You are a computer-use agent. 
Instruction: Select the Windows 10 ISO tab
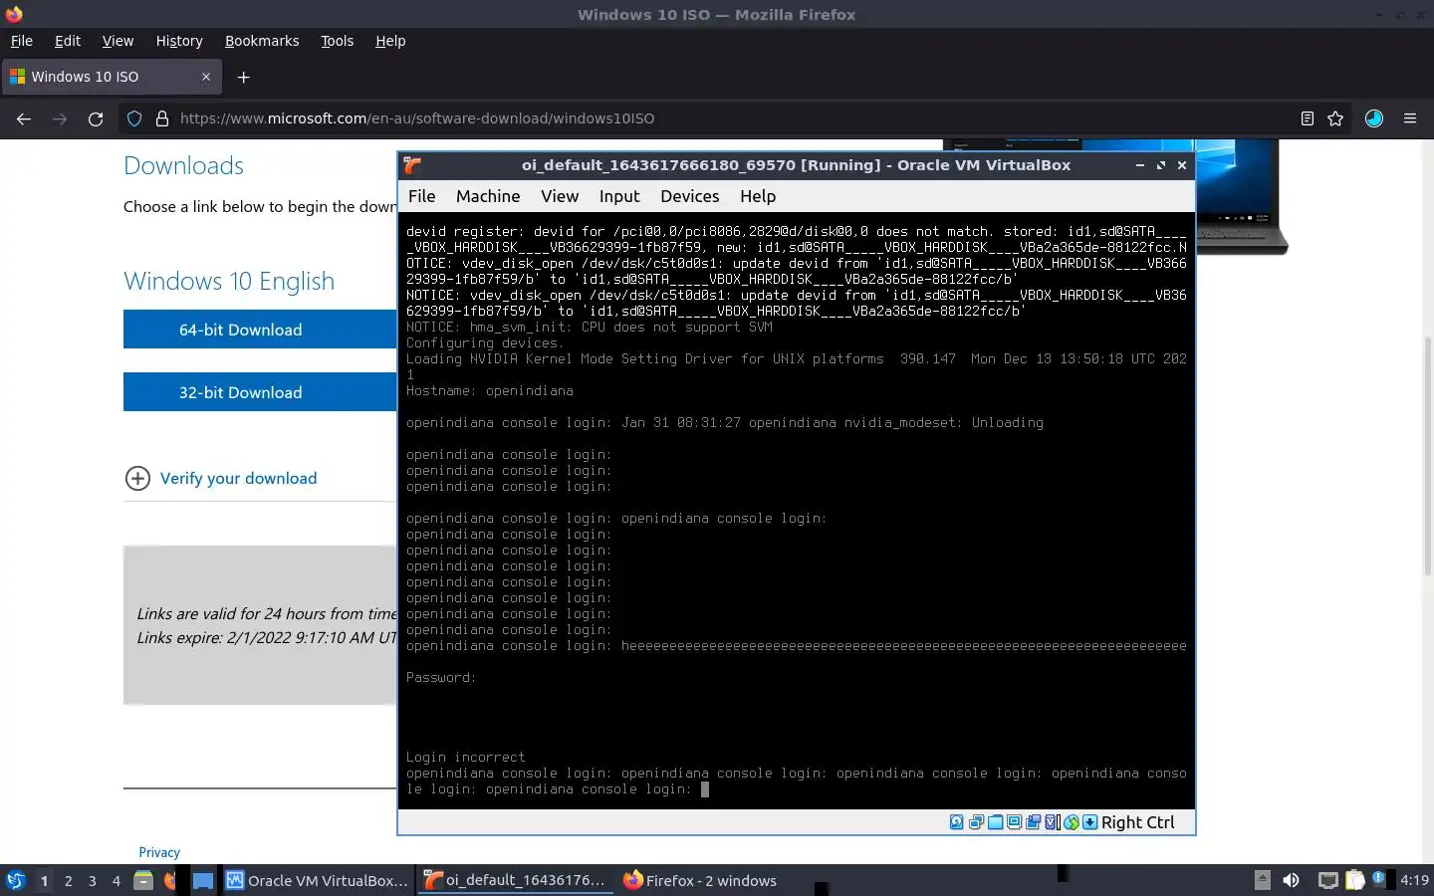coord(112,77)
